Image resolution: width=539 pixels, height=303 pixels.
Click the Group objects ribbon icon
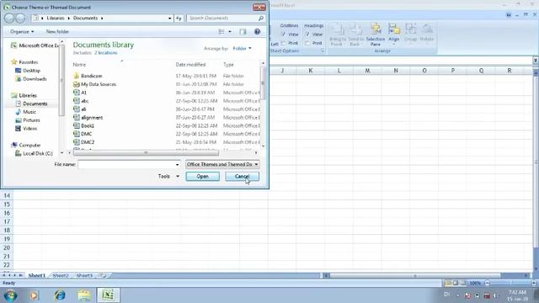pyautogui.click(x=410, y=34)
